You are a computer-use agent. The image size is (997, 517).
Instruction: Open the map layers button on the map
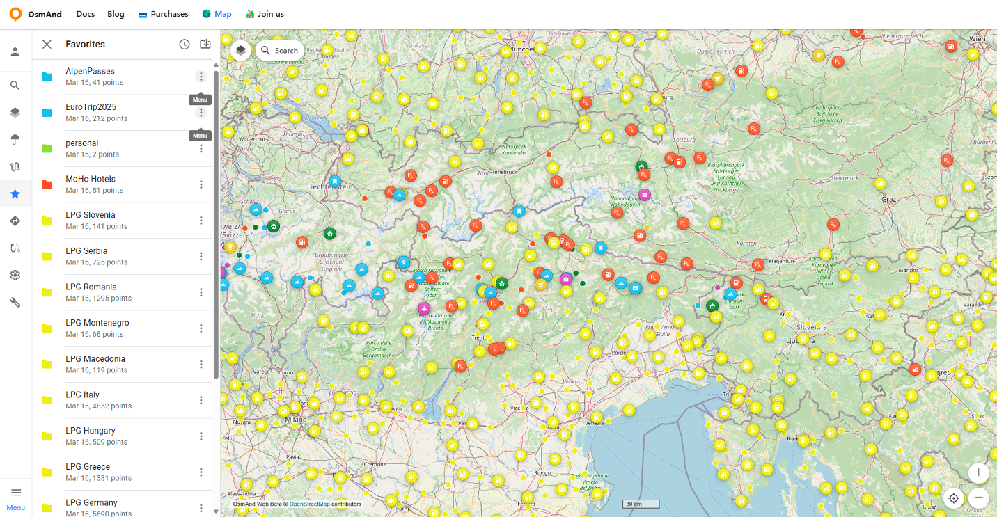tap(240, 50)
